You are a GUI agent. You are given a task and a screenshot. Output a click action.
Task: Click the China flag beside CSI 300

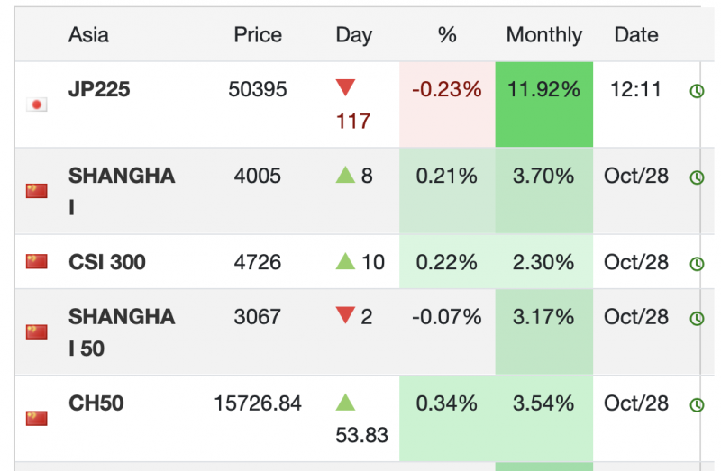[37, 261]
